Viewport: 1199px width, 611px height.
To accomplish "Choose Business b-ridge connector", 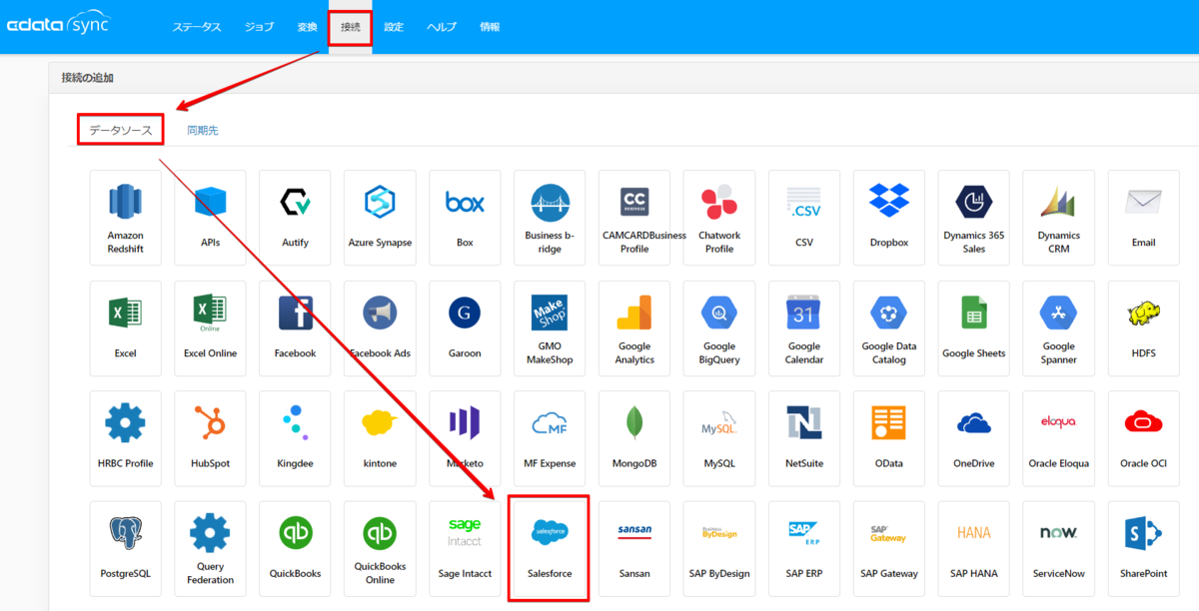I will (551, 218).
